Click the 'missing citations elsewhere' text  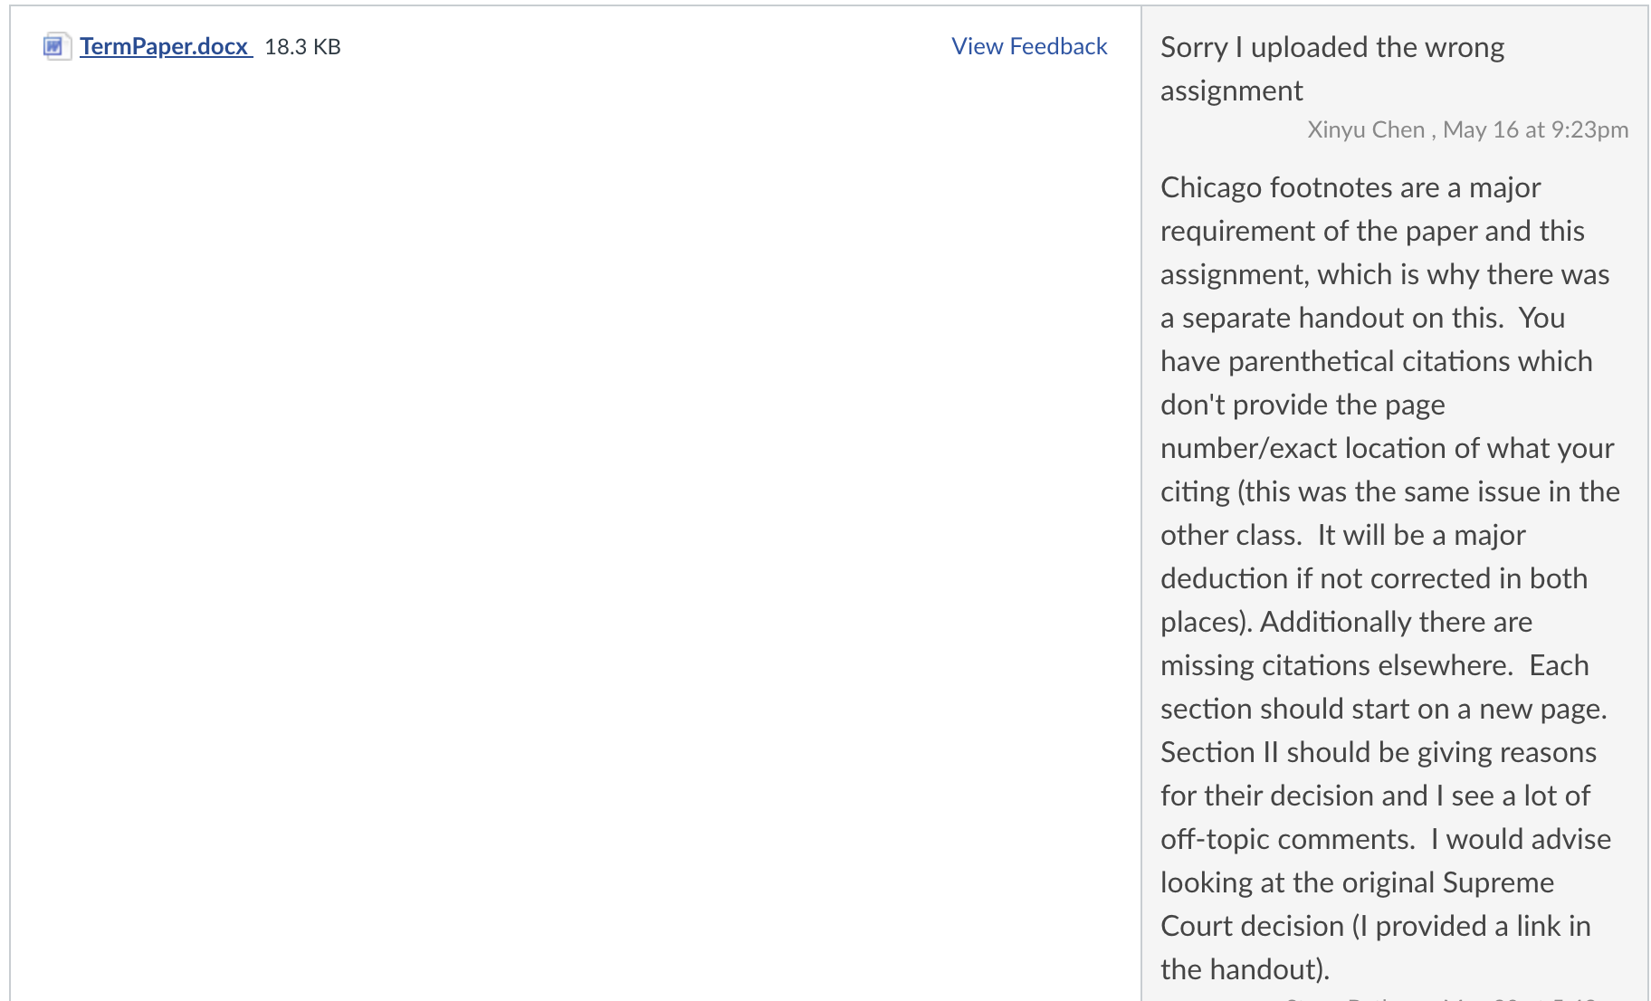1336,665
